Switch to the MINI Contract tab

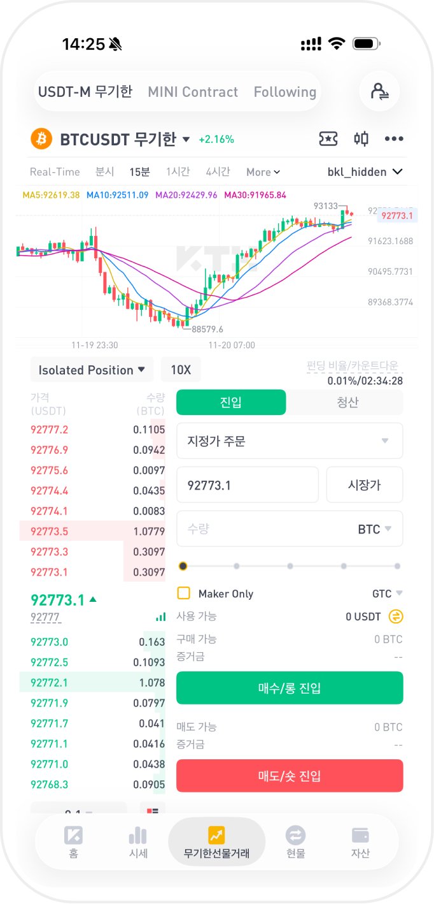pyautogui.click(x=193, y=92)
